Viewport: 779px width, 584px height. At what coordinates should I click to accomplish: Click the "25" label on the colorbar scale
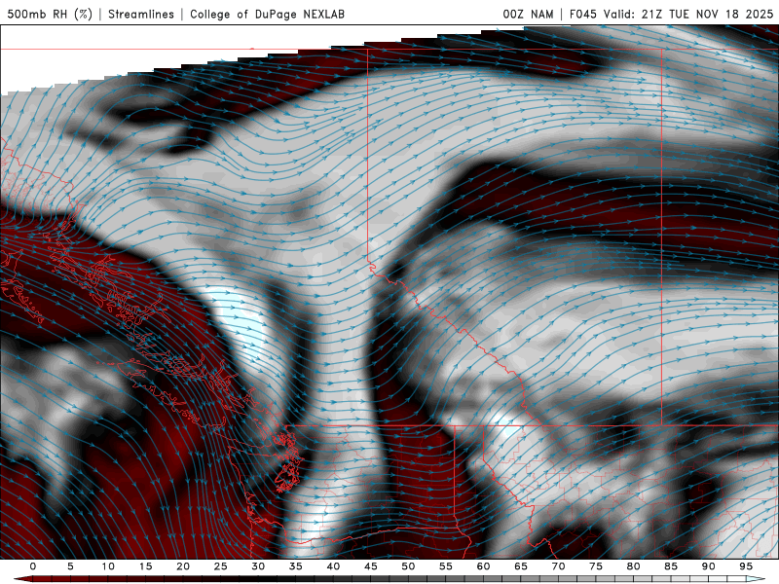point(221,566)
